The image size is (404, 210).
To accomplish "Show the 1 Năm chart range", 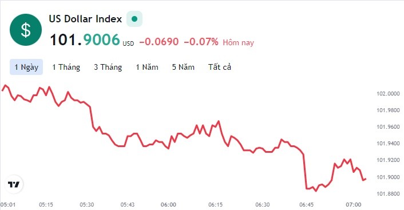I will point(147,67).
